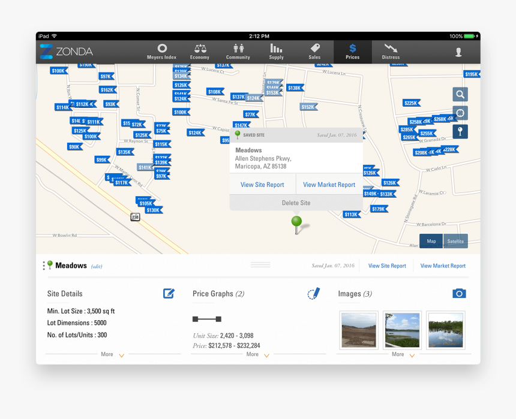This screenshot has width=516, height=419.
Task: Click the panel drag handle bars
Action: (260, 265)
